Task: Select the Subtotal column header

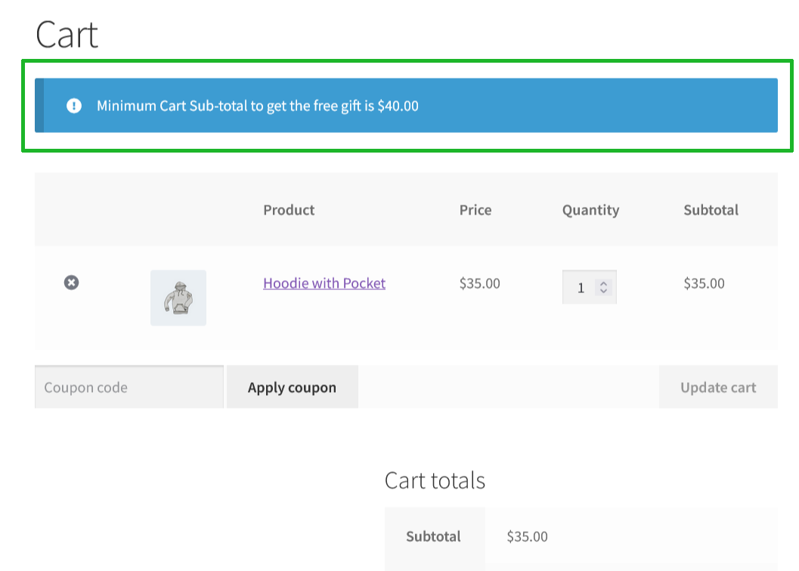Action: pyautogui.click(x=711, y=210)
